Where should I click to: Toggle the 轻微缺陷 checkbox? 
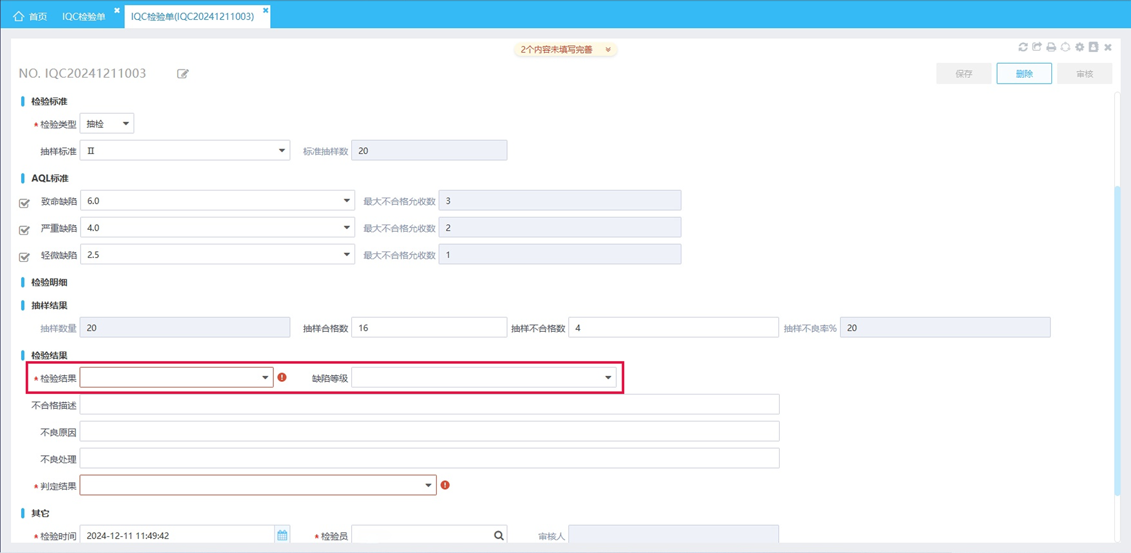(x=24, y=257)
